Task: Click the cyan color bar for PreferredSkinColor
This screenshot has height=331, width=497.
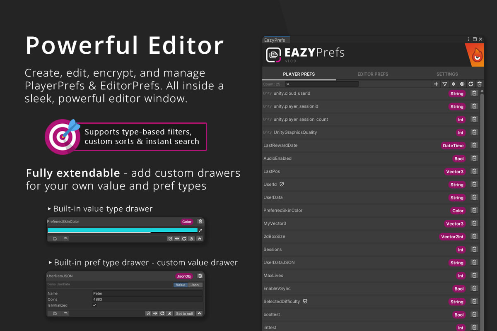Action: (120, 230)
